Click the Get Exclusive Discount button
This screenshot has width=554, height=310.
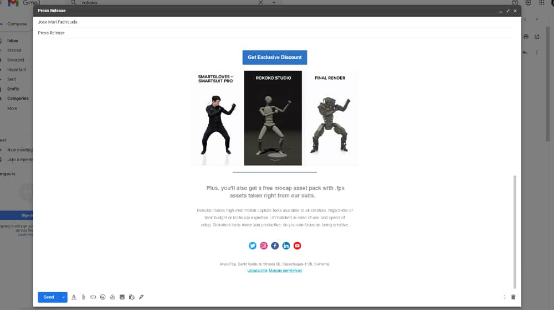275,57
